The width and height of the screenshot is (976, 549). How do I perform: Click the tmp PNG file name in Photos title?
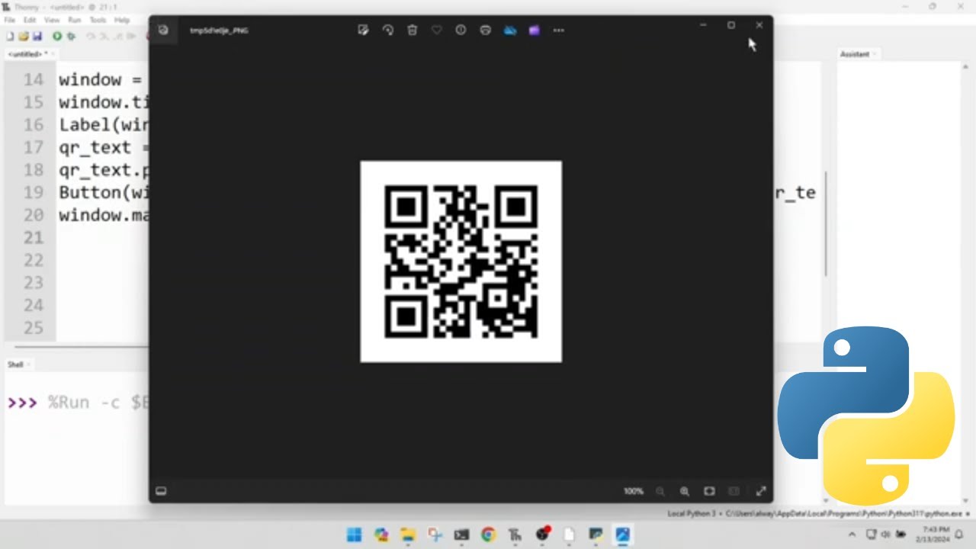(220, 30)
